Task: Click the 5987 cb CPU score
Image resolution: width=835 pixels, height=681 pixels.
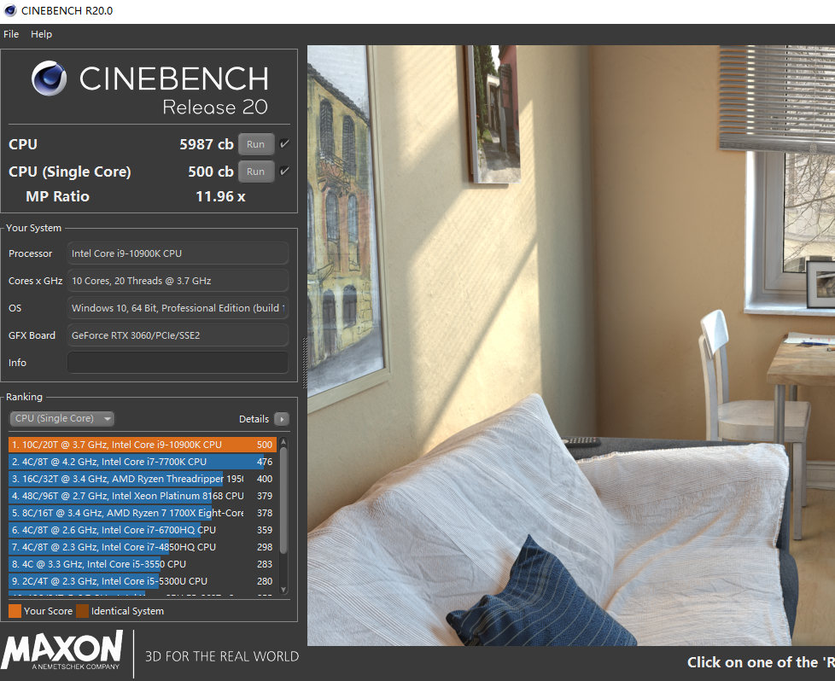Action: pyautogui.click(x=206, y=144)
